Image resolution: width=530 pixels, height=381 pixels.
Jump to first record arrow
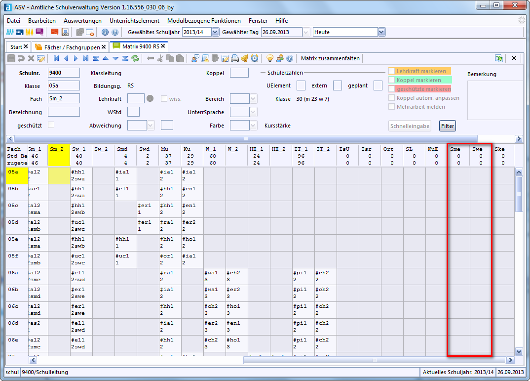point(56,58)
